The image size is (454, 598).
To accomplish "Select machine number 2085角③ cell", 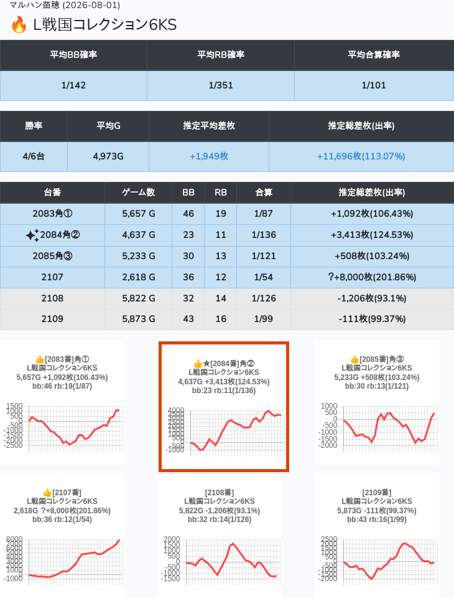I will pos(53,256).
